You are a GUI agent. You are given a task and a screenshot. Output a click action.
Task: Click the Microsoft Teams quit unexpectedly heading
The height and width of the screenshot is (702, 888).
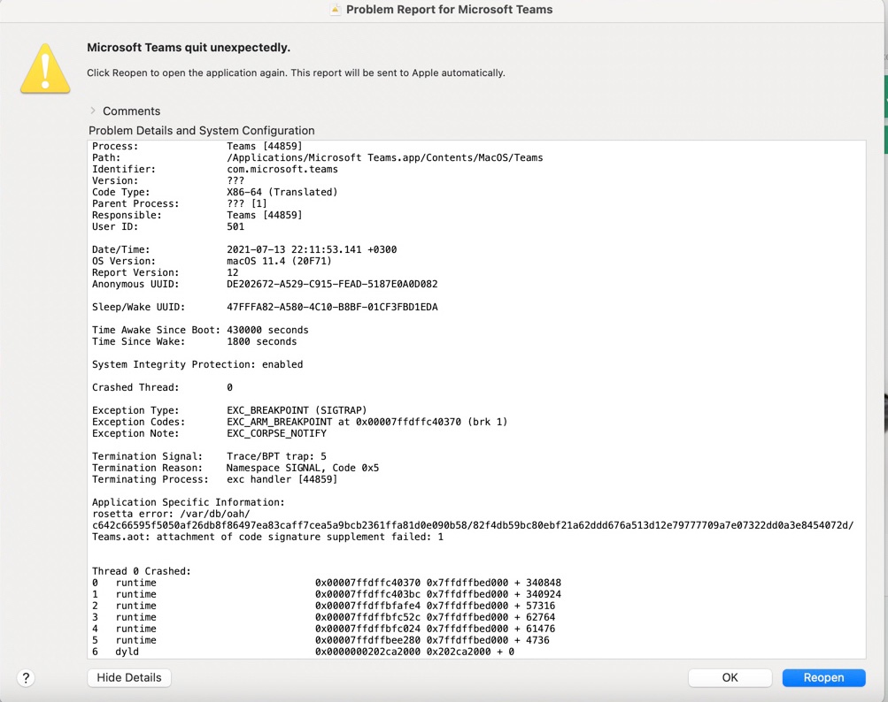pos(189,48)
